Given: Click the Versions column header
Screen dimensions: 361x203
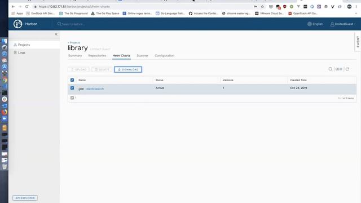Looking at the screenshot, I should [x=228, y=80].
